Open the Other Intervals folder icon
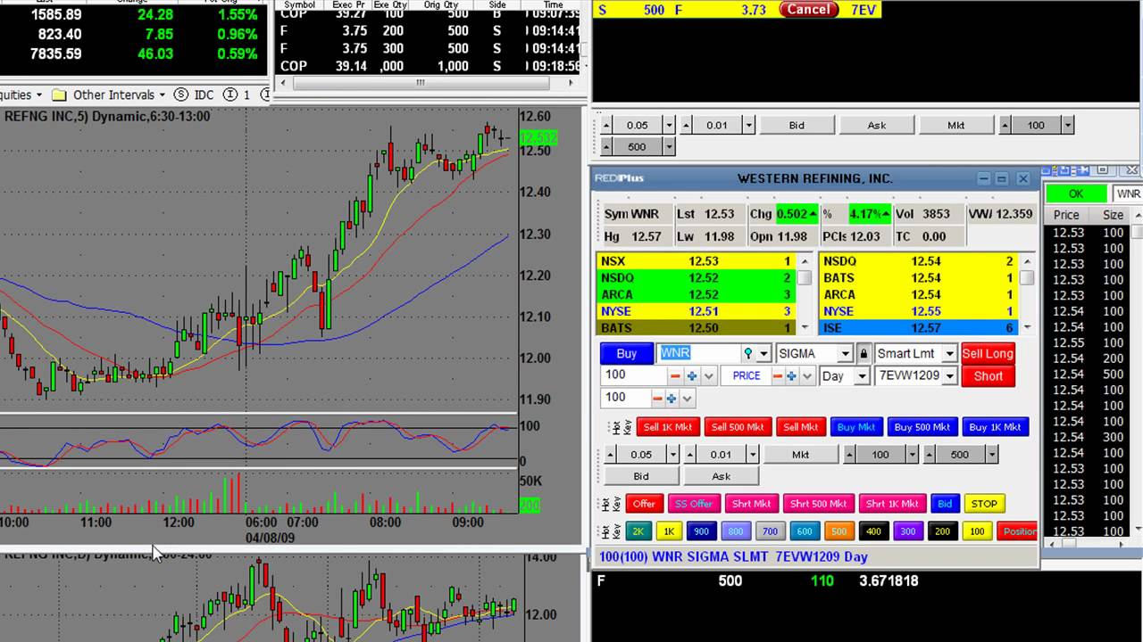The image size is (1143, 642). tap(60, 95)
